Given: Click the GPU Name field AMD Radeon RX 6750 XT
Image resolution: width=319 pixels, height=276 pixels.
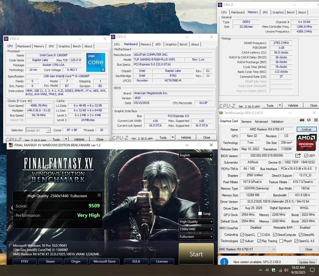Looking at the screenshot, I should (x=267, y=129).
